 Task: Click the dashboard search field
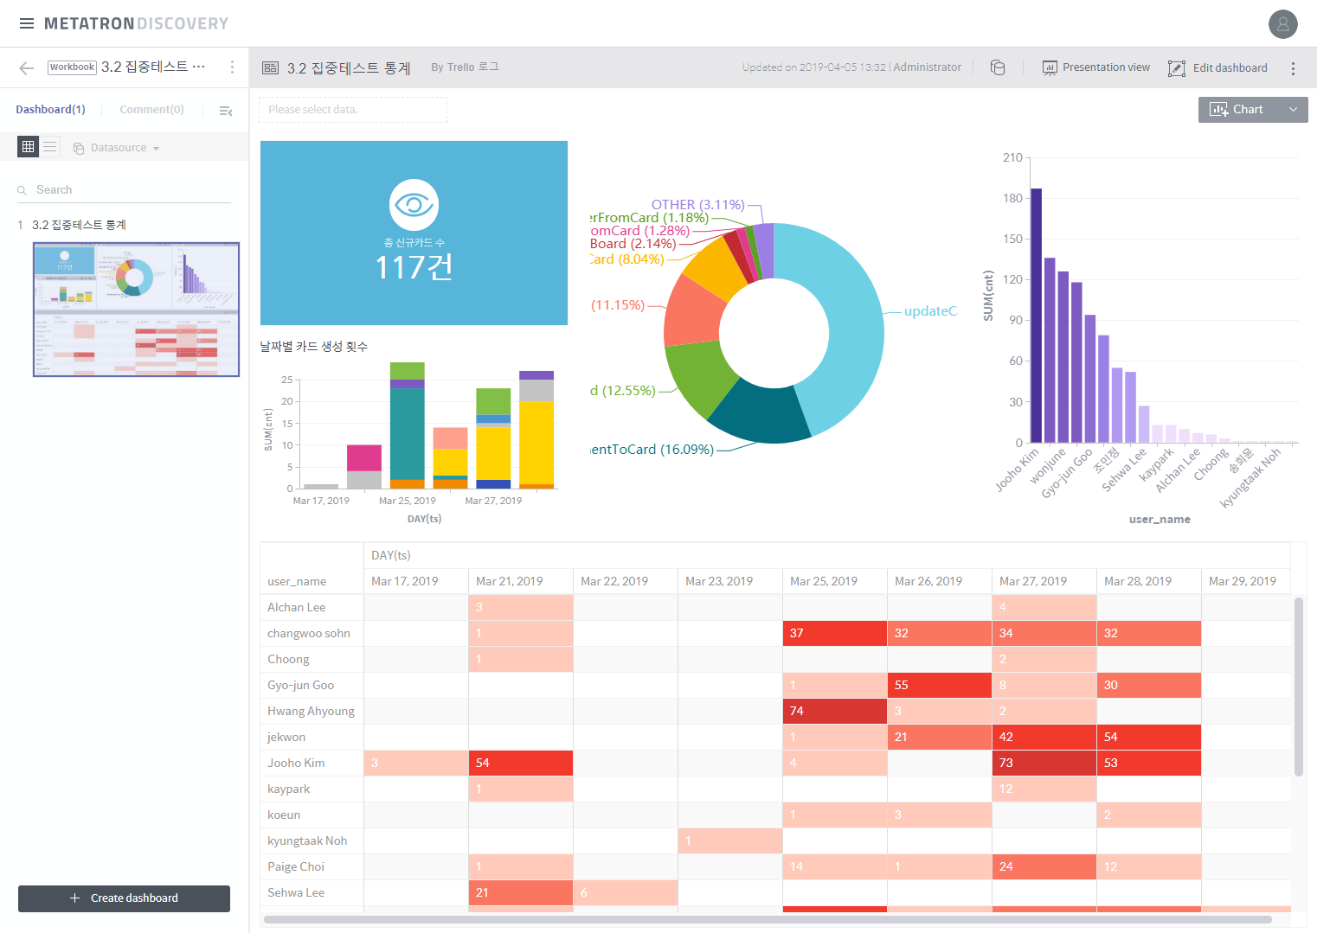click(125, 189)
